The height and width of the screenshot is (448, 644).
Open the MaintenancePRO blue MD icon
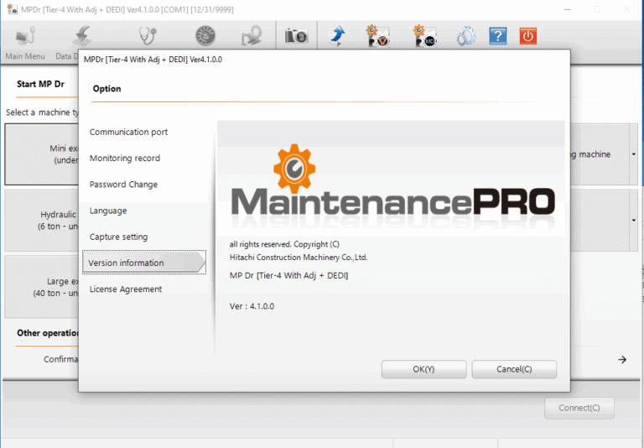[x=424, y=36]
